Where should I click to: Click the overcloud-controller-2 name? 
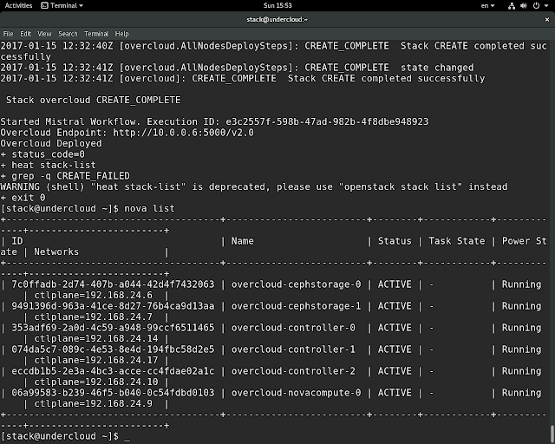[x=293, y=371]
